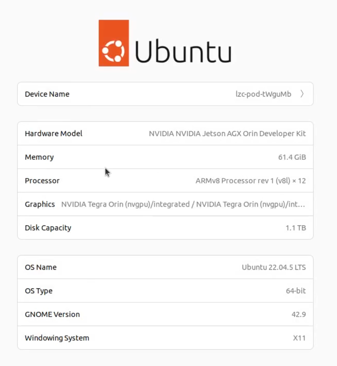Image resolution: width=337 pixels, height=366 pixels.
Task: Select the Memory label
Action: [x=39, y=157]
